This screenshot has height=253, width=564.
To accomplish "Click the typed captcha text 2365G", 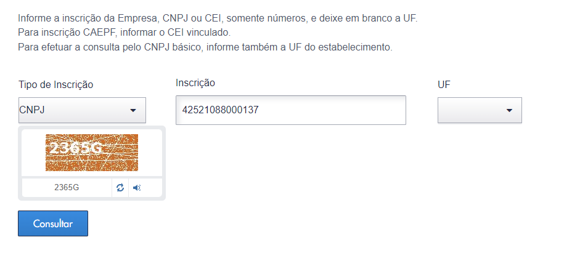I will pos(67,188).
